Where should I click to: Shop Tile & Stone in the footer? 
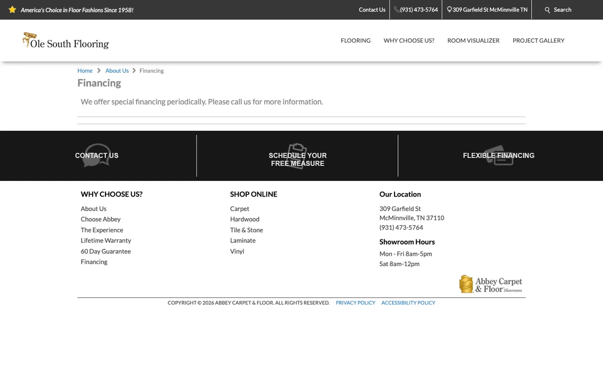pyautogui.click(x=247, y=230)
